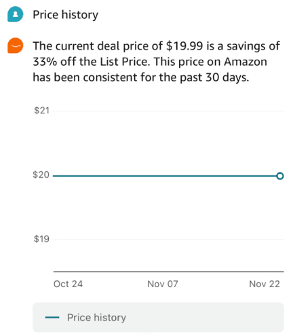Click the $19 horizontal gridline
This screenshot has width=293, height=334.
(168, 239)
